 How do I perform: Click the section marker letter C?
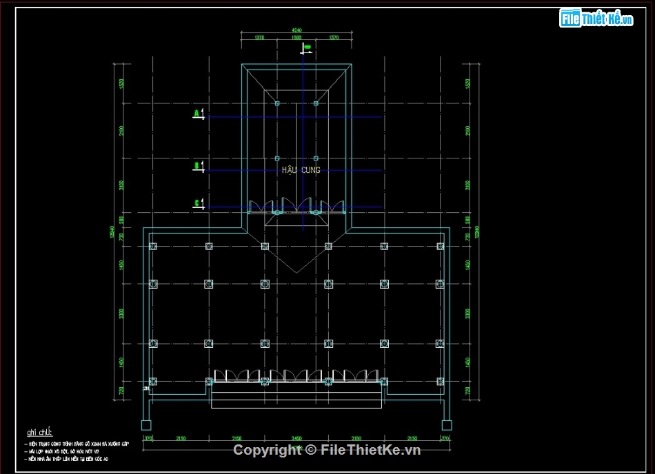click(196, 203)
